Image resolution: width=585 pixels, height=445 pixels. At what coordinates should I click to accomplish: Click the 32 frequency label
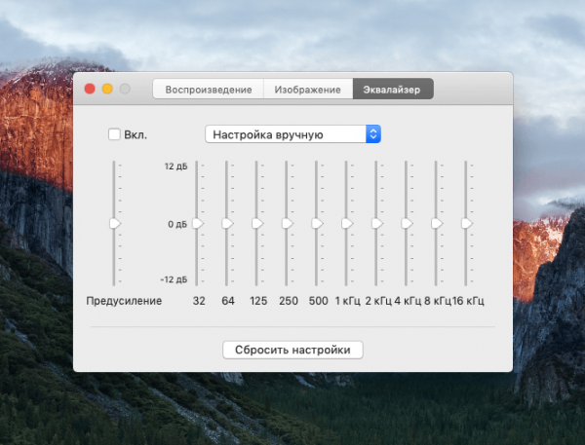[x=199, y=301]
